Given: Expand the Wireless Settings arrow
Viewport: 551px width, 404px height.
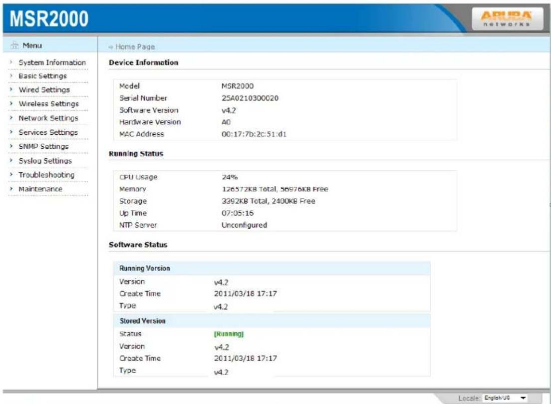Looking at the screenshot, I should point(11,103).
